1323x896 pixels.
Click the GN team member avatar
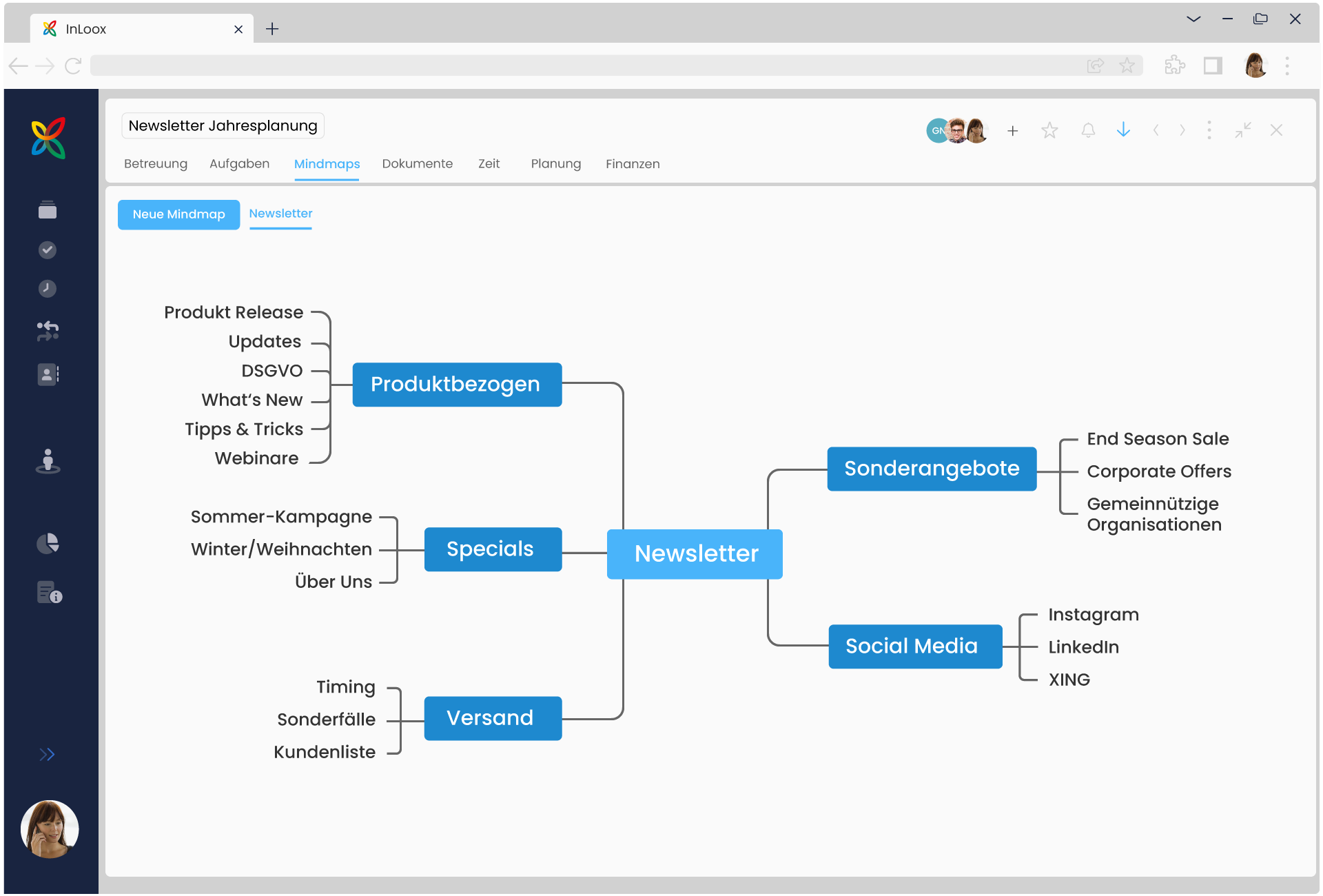point(936,130)
